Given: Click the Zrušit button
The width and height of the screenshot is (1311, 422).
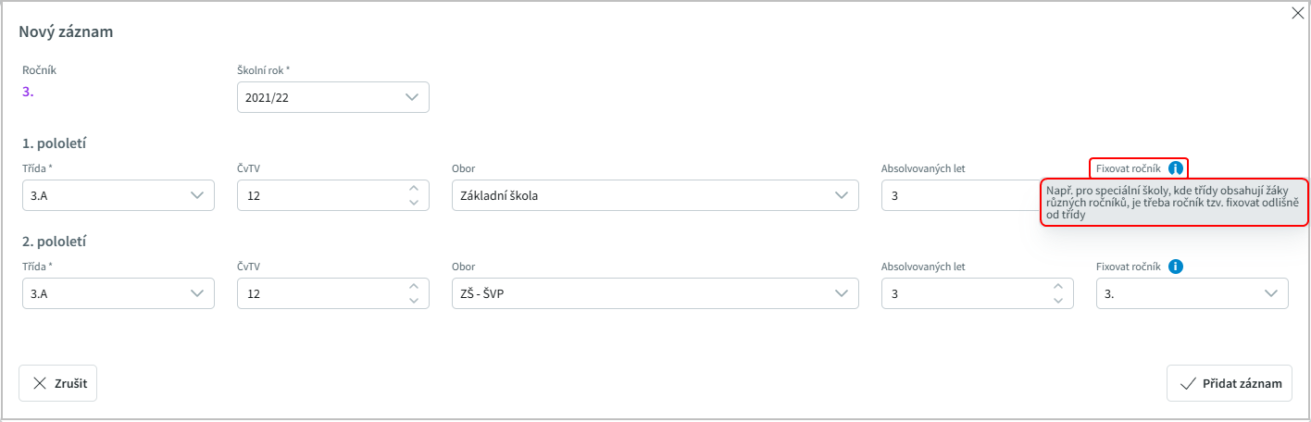Looking at the screenshot, I should (x=58, y=383).
